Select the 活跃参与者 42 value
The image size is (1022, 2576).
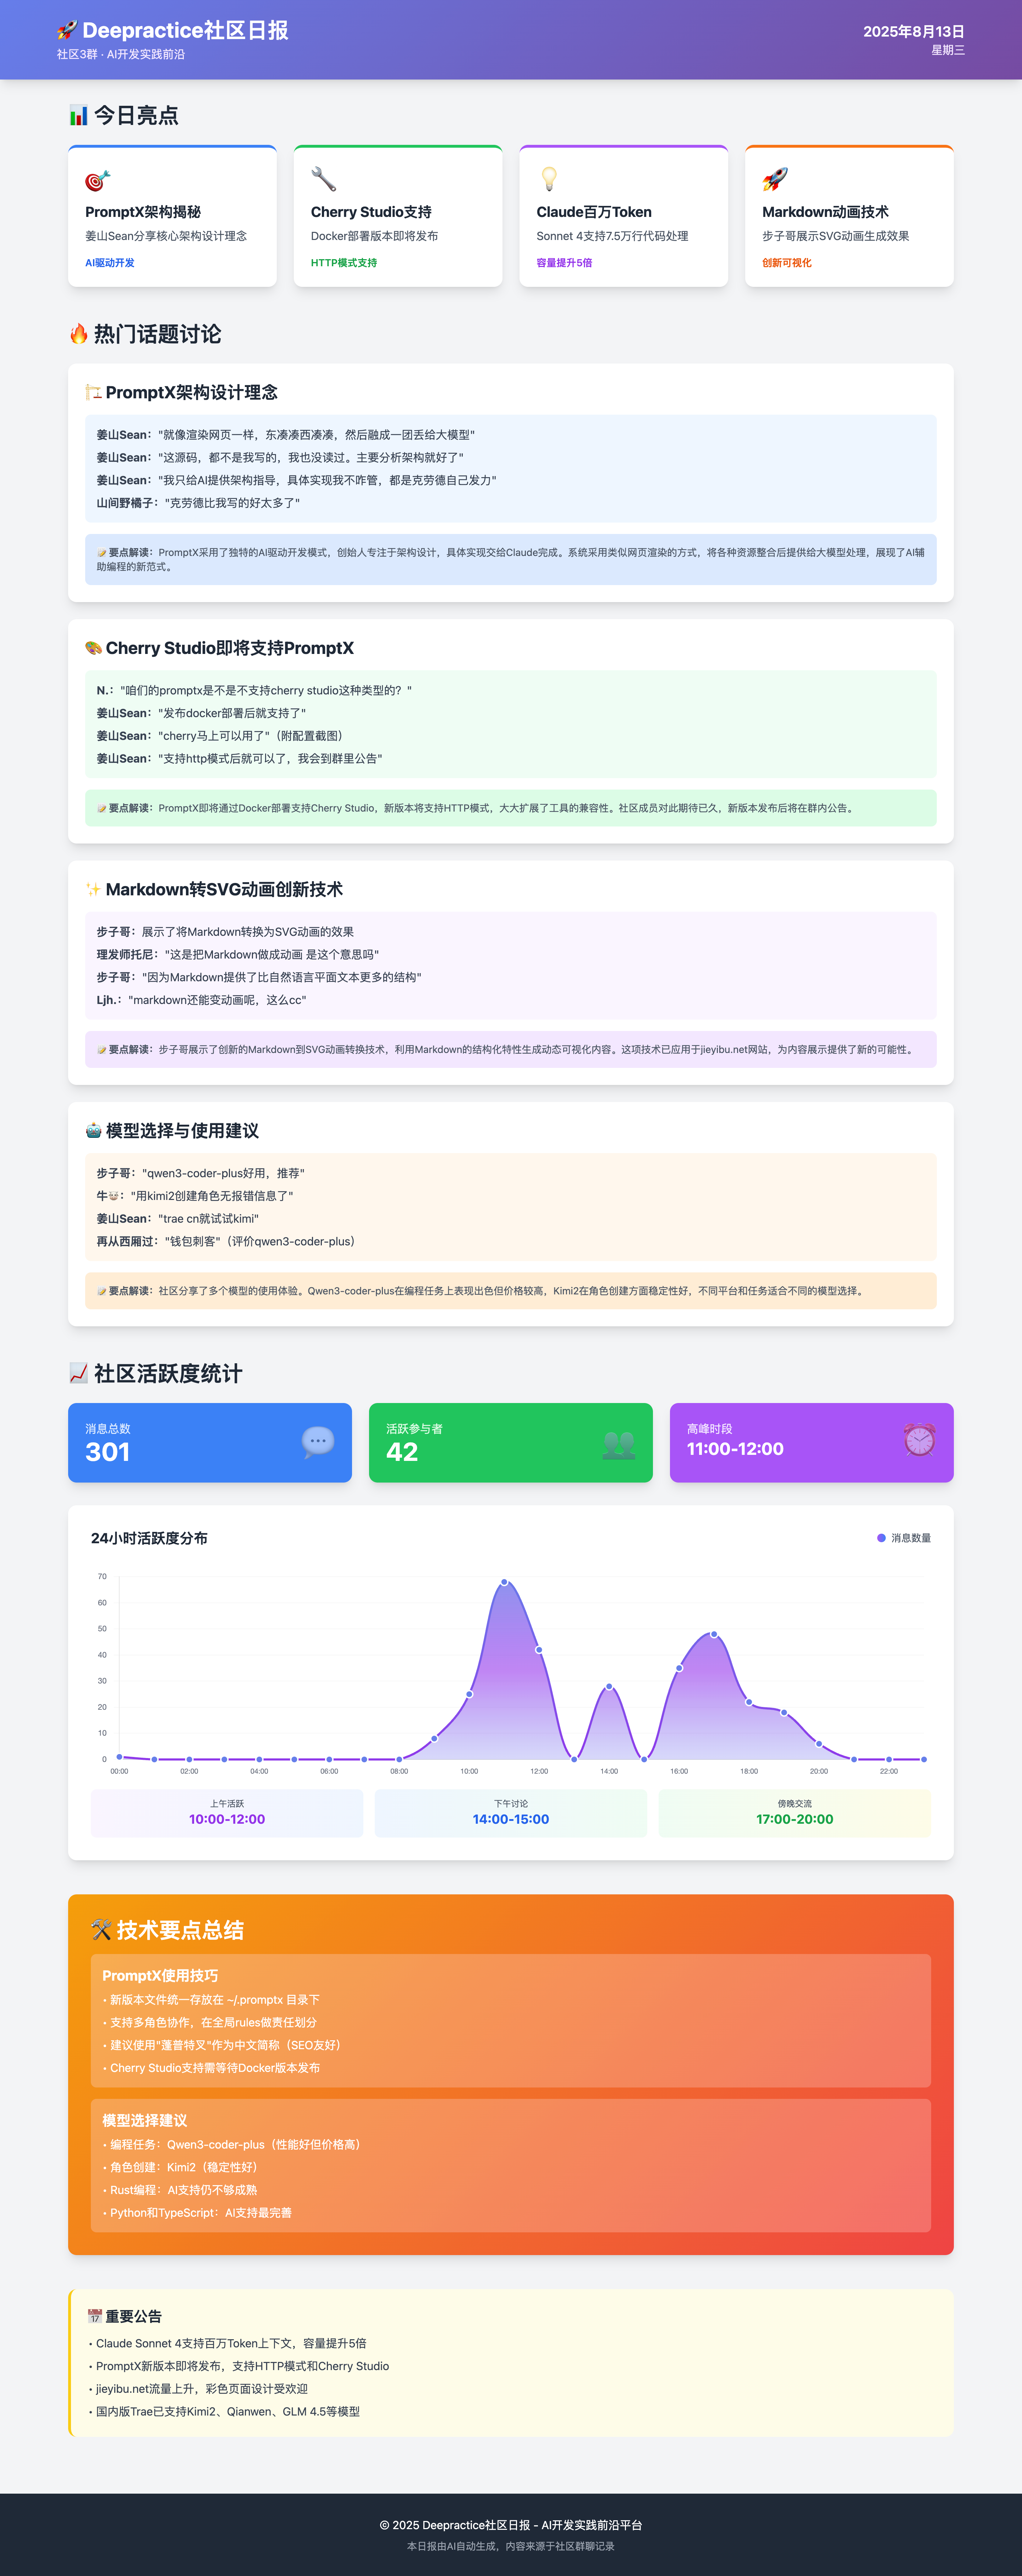tap(402, 1452)
